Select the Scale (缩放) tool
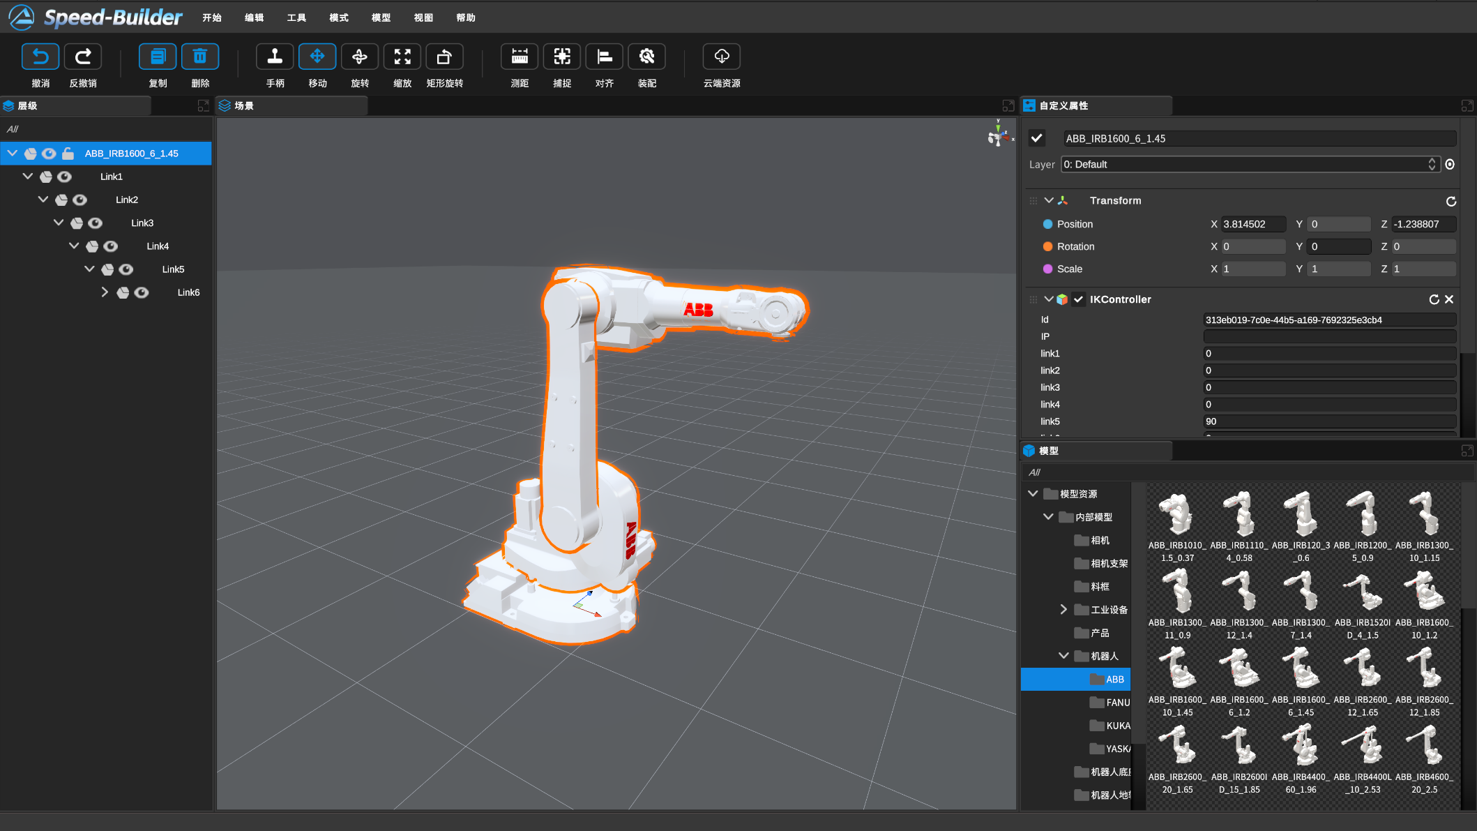The image size is (1477, 831). pos(402,57)
